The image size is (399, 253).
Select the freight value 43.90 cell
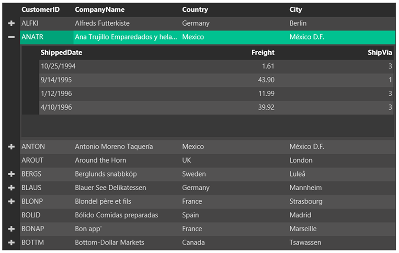(266, 80)
